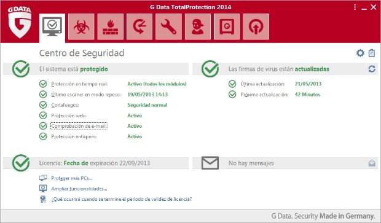381x223 pixels.
Task: Click the Protección web status entry
Action: 68,115
